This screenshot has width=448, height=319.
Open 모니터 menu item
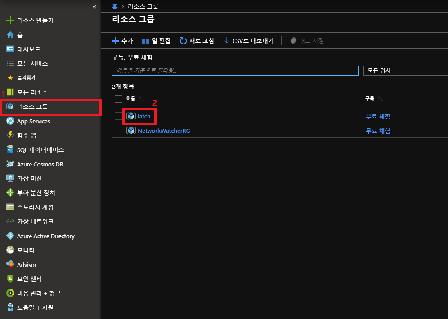(26, 250)
